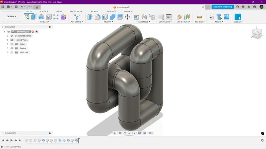Switch to the Manage tab

click(128, 11)
